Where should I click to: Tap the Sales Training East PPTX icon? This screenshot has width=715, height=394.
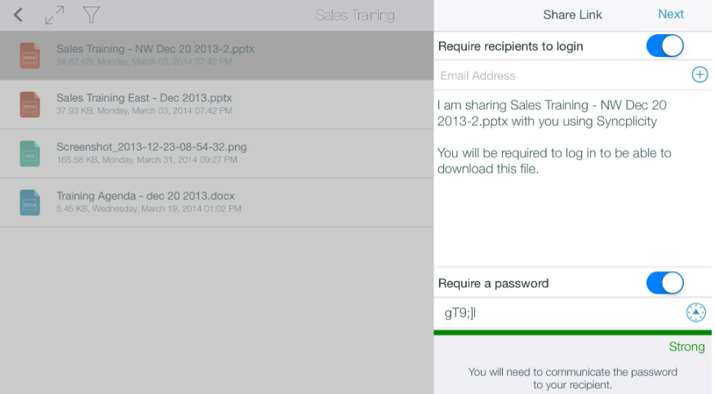point(29,104)
